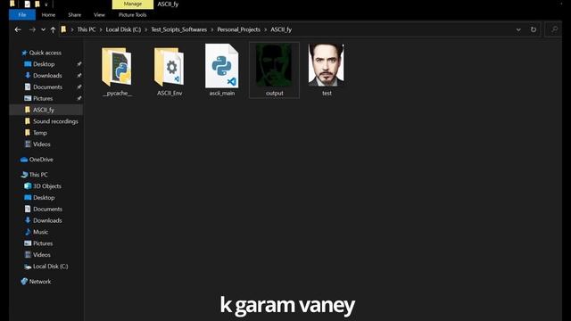Open 3D Objects under This PC

(x=47, y=186)
